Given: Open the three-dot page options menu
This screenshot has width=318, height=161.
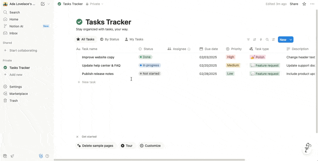Looking at the screenshot, I should click(x=312, y=4).
